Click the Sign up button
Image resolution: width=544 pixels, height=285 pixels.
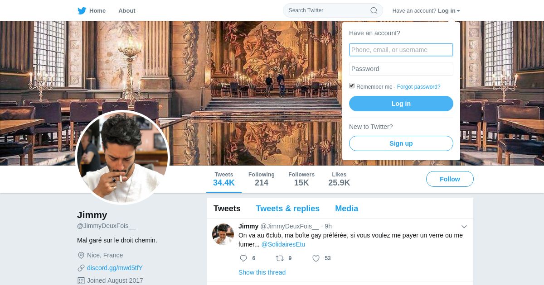401,143
